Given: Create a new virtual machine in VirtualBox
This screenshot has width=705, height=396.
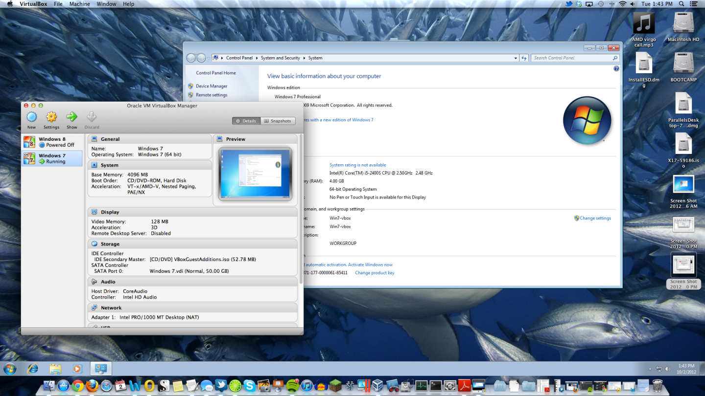Looking at the screenshot, I should 31,119.
